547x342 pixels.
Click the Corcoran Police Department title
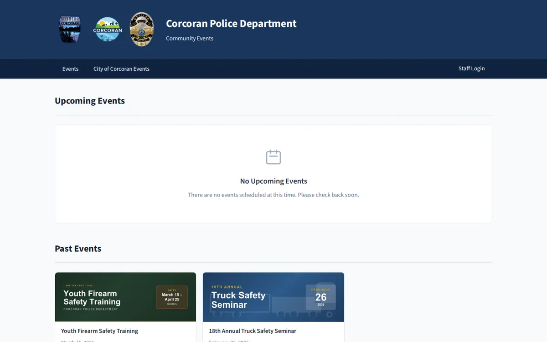[231, 23]
